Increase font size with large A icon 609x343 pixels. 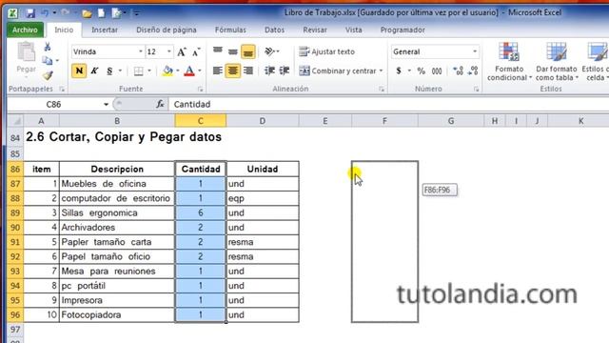[182, 51]
